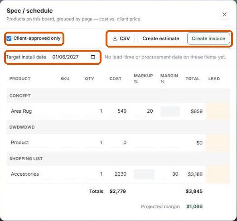Edit Area Rug SKU field
The height and width of the screenshot is (221, 237).
pyautogui.click(x=69, y=111)
